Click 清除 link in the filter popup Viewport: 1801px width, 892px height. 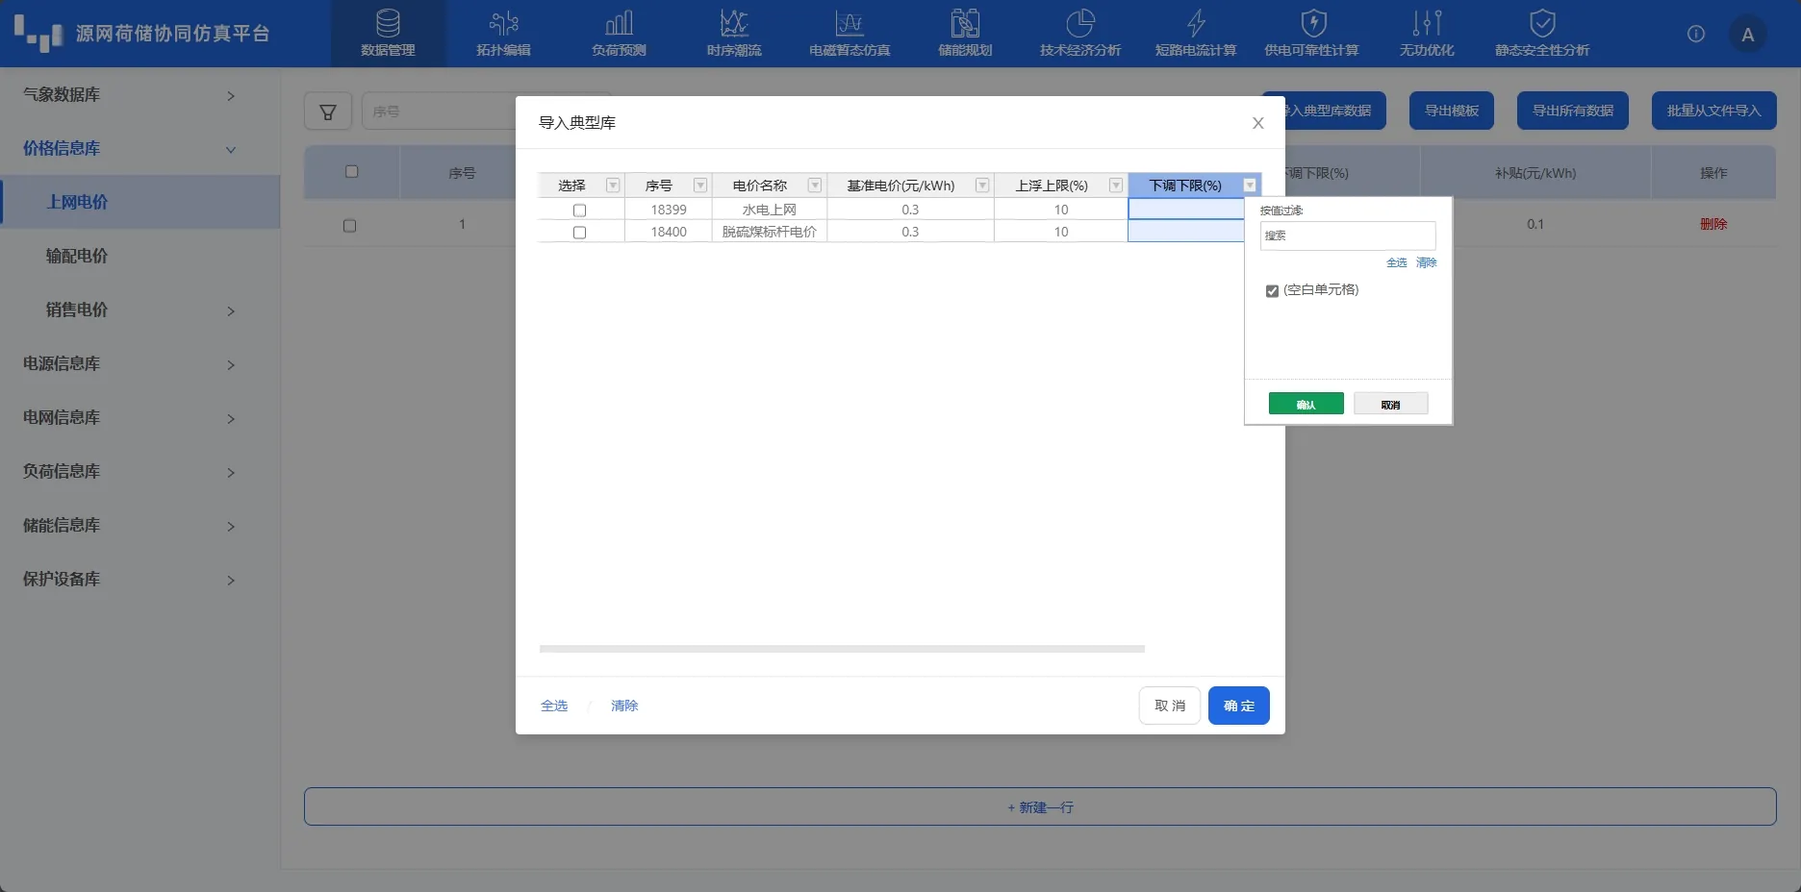[1426, 262]
